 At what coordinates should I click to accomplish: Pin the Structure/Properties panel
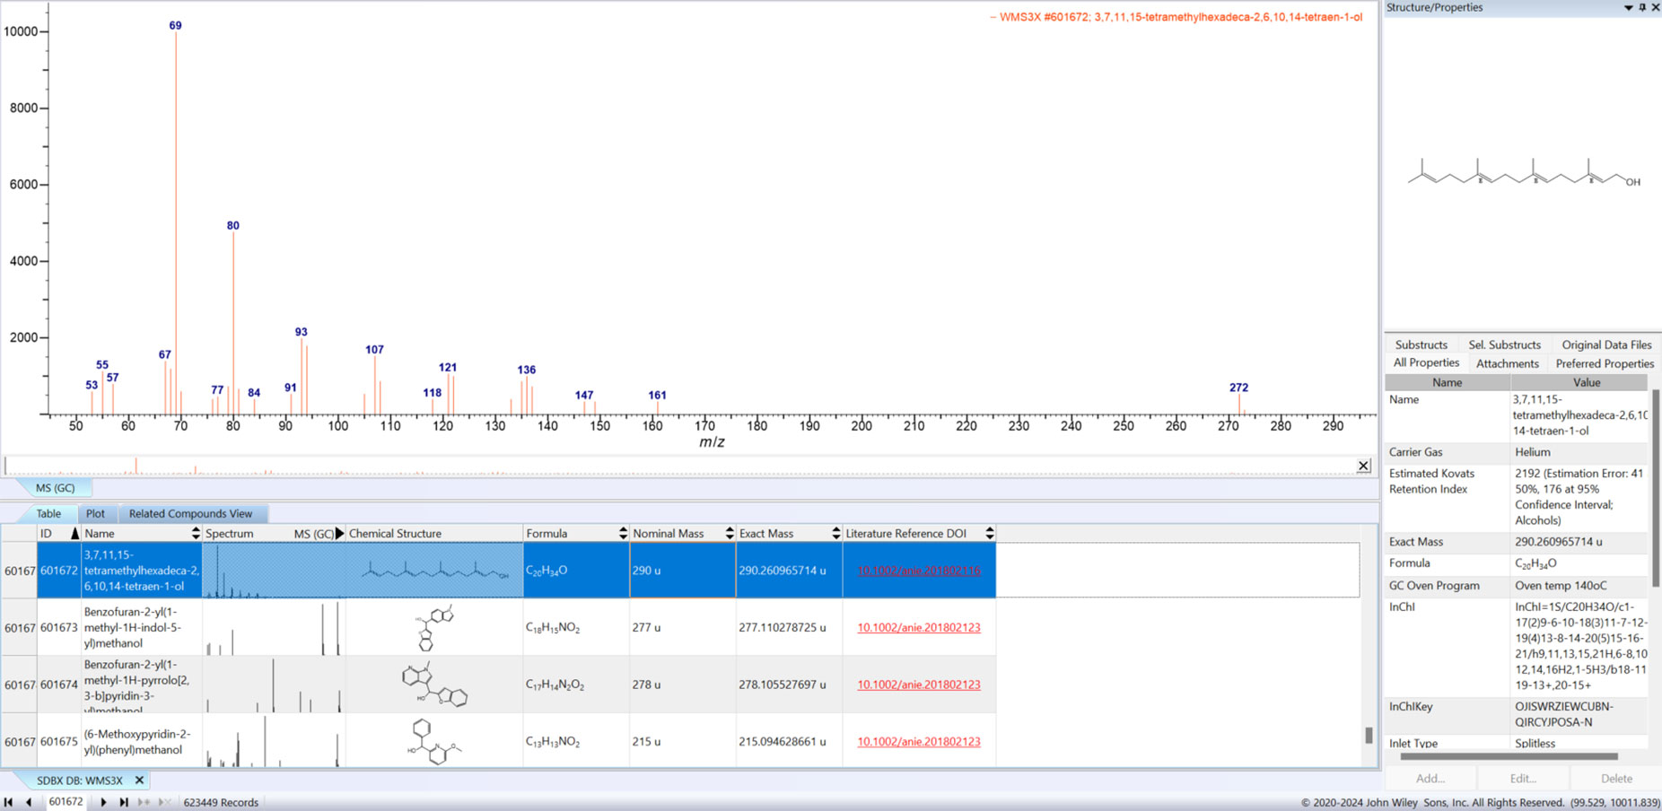point(1642,7)
